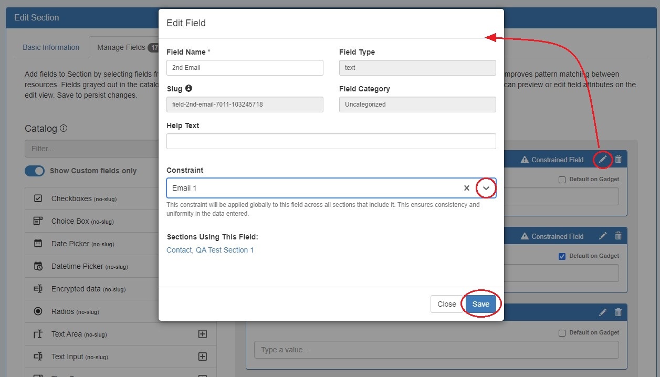The image size is (660, 377).
Task: Click the info icon next to Catalog heading
Action: click(x=64, y=128)
